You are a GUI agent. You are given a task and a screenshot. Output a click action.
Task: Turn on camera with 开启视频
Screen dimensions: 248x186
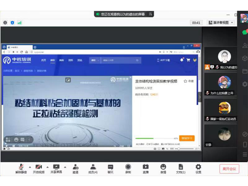click(x=38, y=167)
